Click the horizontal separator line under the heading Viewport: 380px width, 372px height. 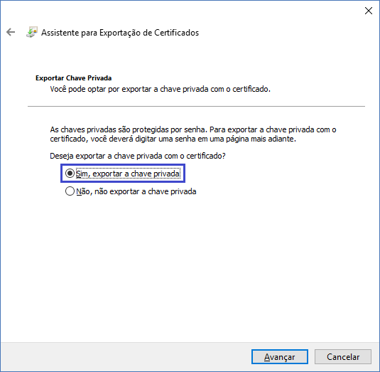(196, 106)
